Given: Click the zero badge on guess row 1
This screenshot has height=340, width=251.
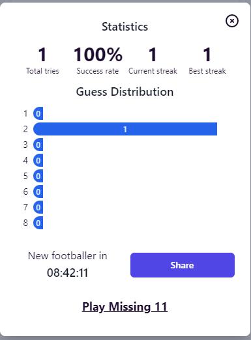Looking at the screenshot, I should point(38,113).
